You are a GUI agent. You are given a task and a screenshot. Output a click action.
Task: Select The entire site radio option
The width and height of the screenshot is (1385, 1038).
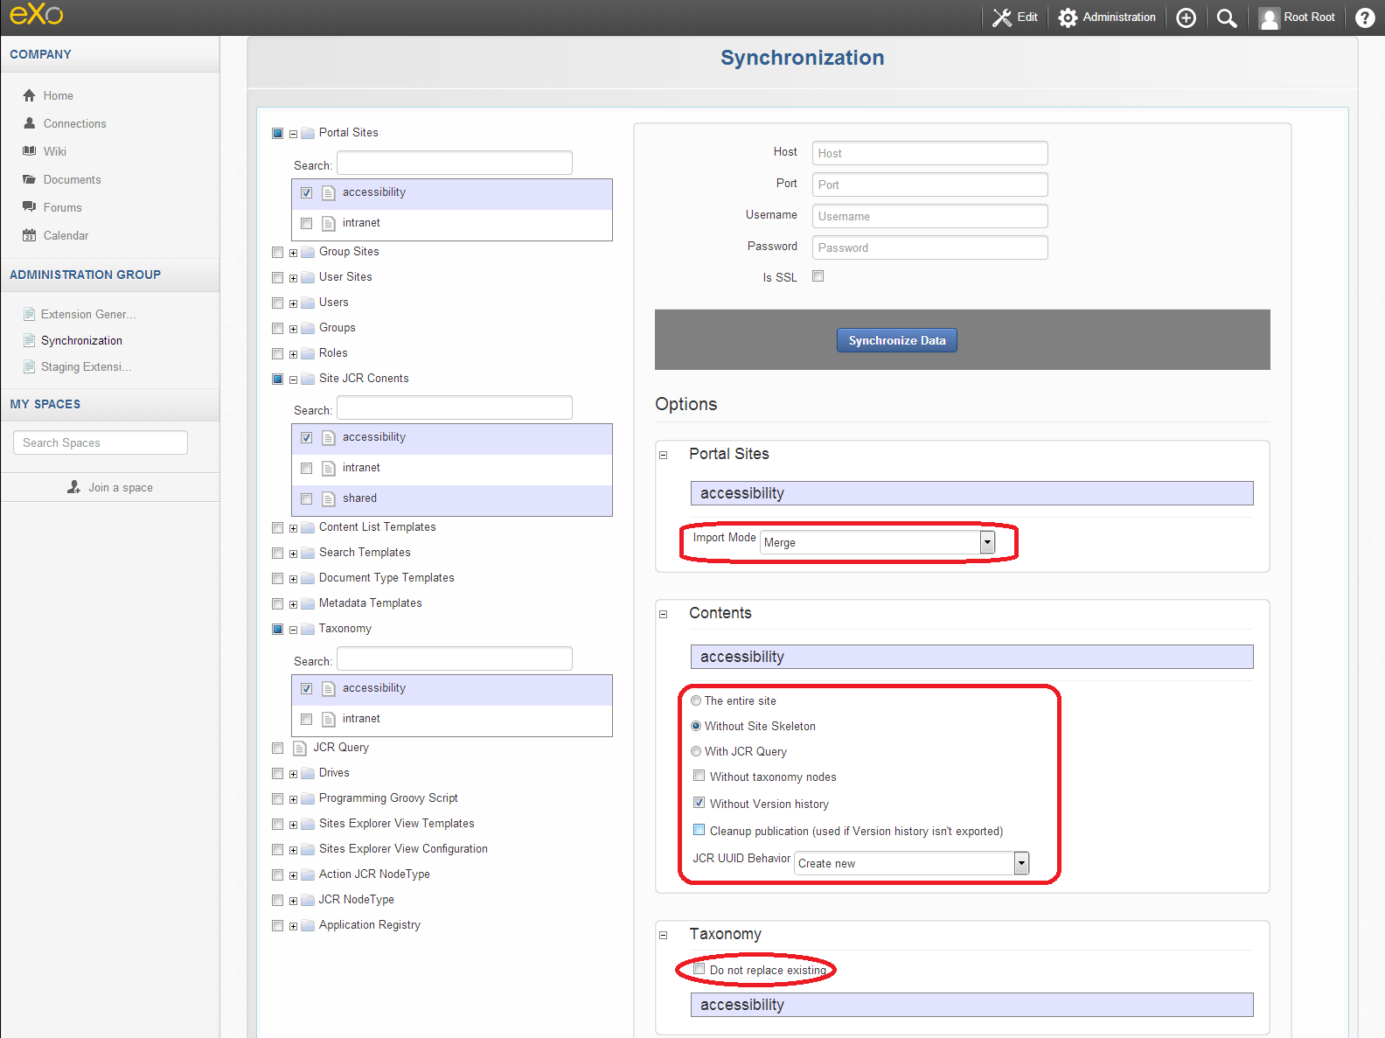696,700
